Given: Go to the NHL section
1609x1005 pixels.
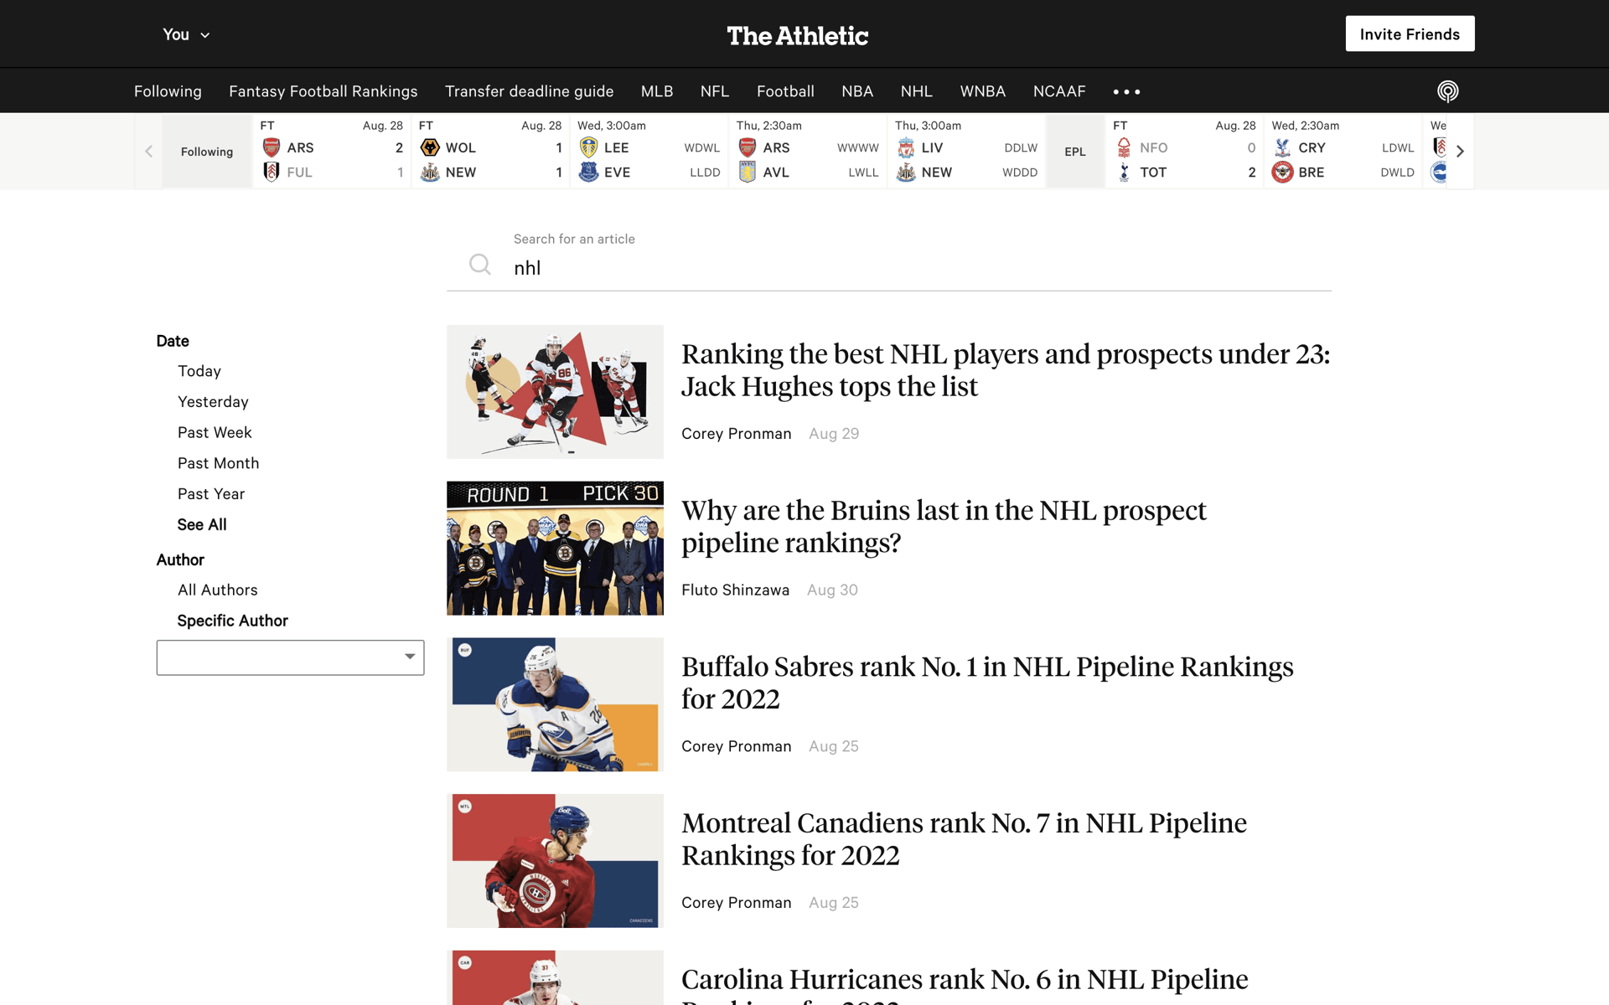Looking at the screenshot, I should click(x=916, y=91).
